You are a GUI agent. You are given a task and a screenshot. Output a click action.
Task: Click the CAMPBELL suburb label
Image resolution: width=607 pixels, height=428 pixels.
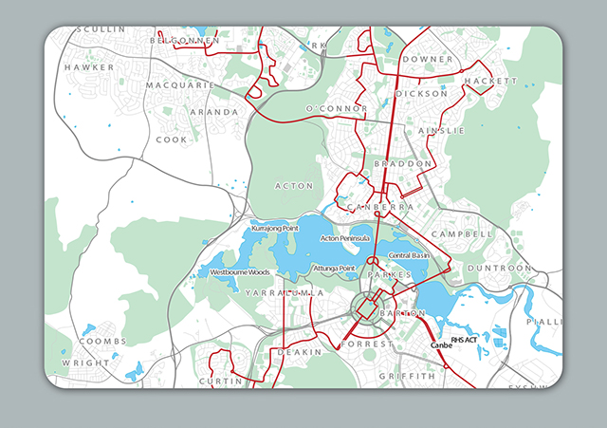coord(462,233)
